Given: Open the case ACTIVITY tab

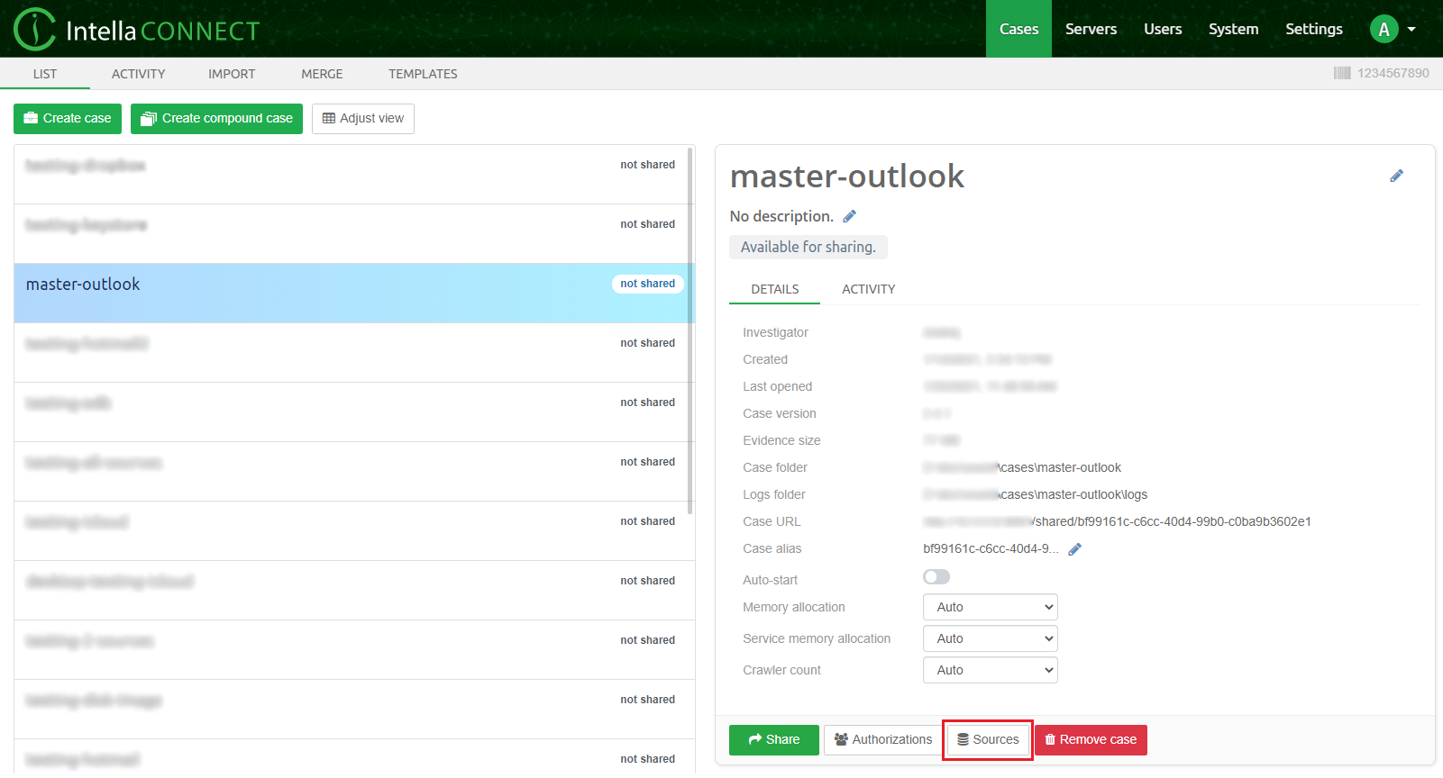Looking at the screenshot, I should [868, 290].
